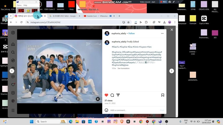
Task: Go to previous post with left arrow
Action: coord(12,71)
